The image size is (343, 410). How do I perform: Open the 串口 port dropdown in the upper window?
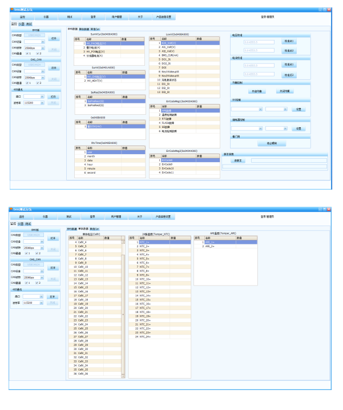43,97
